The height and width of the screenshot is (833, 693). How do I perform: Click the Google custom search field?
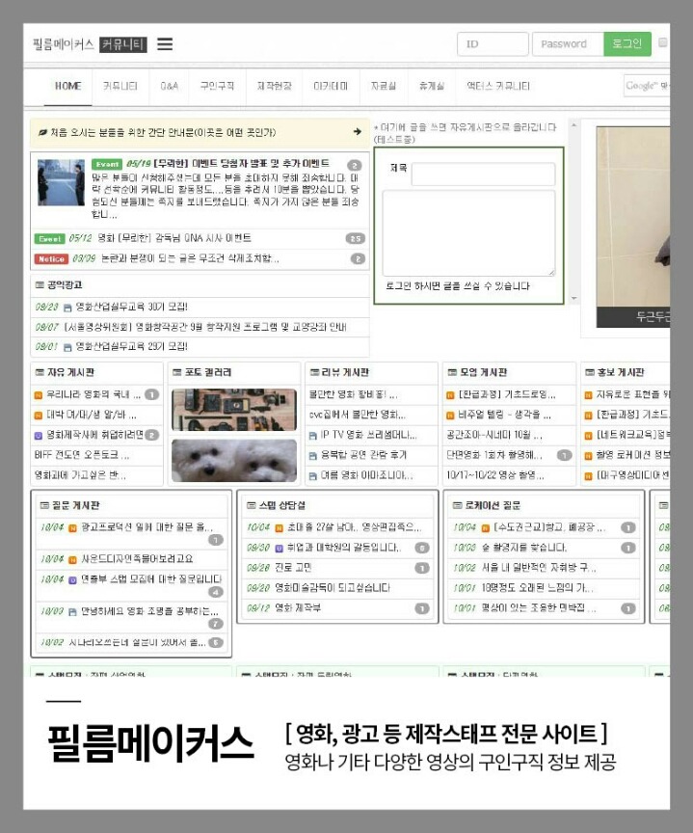[x=647, y=86]
